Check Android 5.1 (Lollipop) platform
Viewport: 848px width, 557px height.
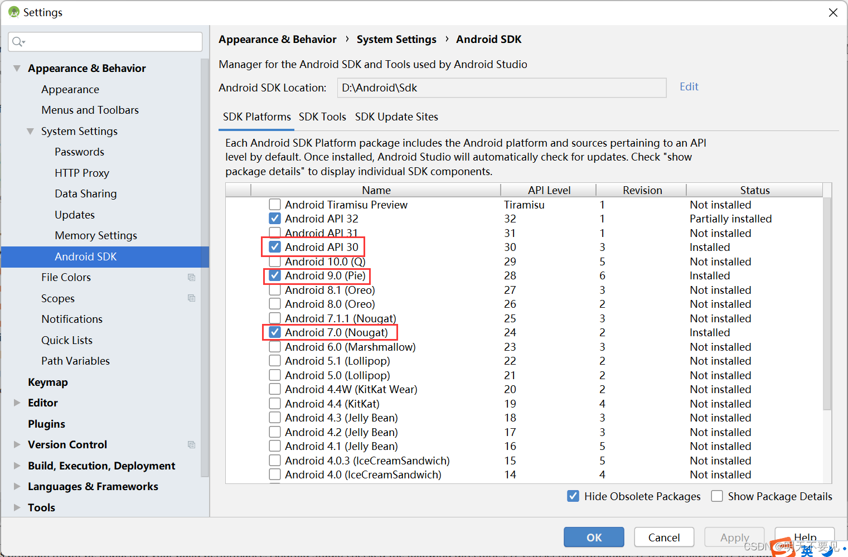tap(275, 361)
